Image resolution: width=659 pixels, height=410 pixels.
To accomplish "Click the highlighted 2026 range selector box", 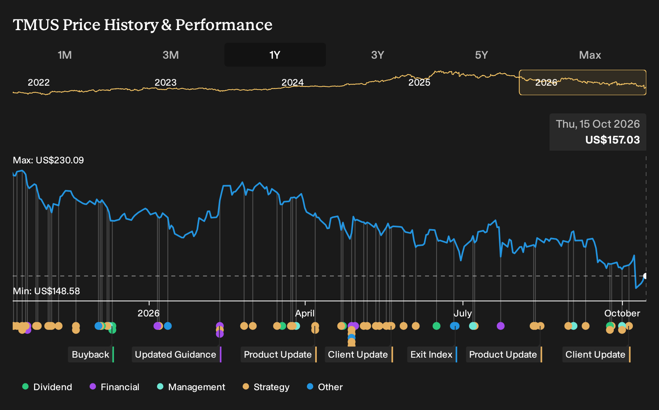I will tap(582, 82).
